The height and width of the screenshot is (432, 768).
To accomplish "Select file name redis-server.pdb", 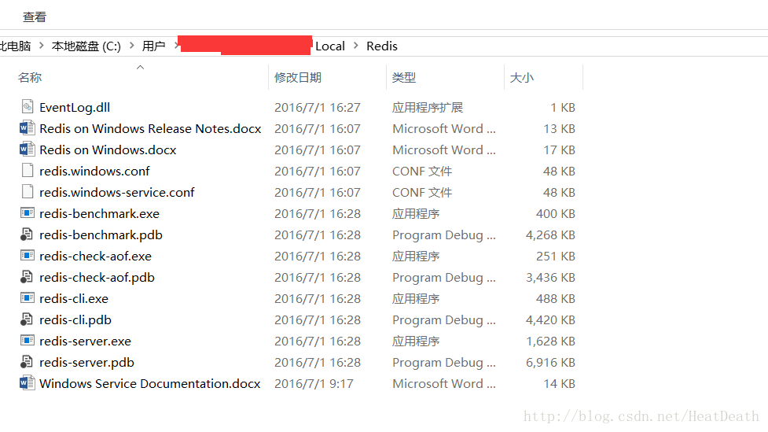I will pos(86,363).
